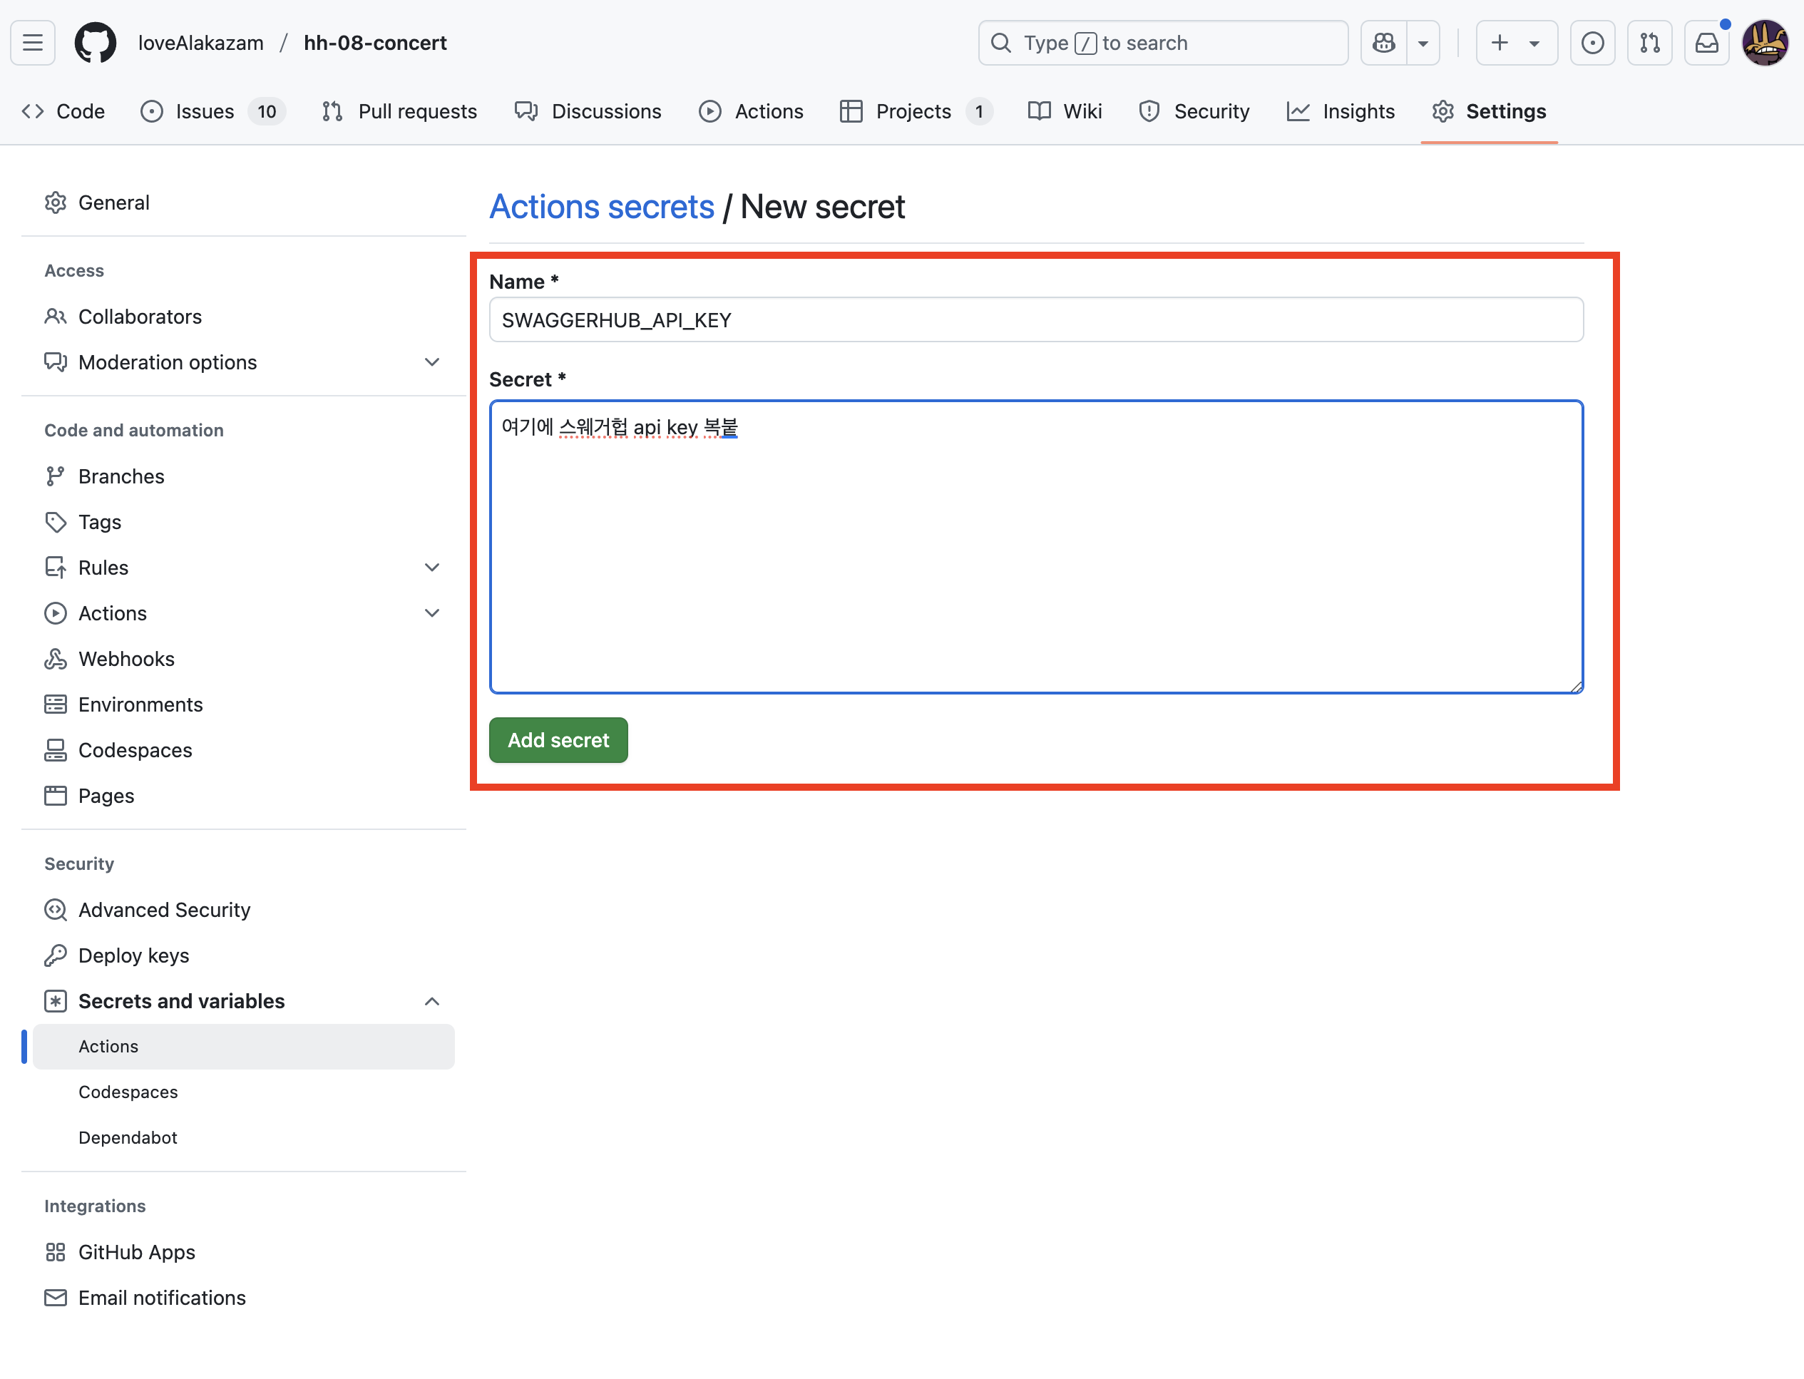
Task: Open the Insights tab
Action: pos(1341,112)
